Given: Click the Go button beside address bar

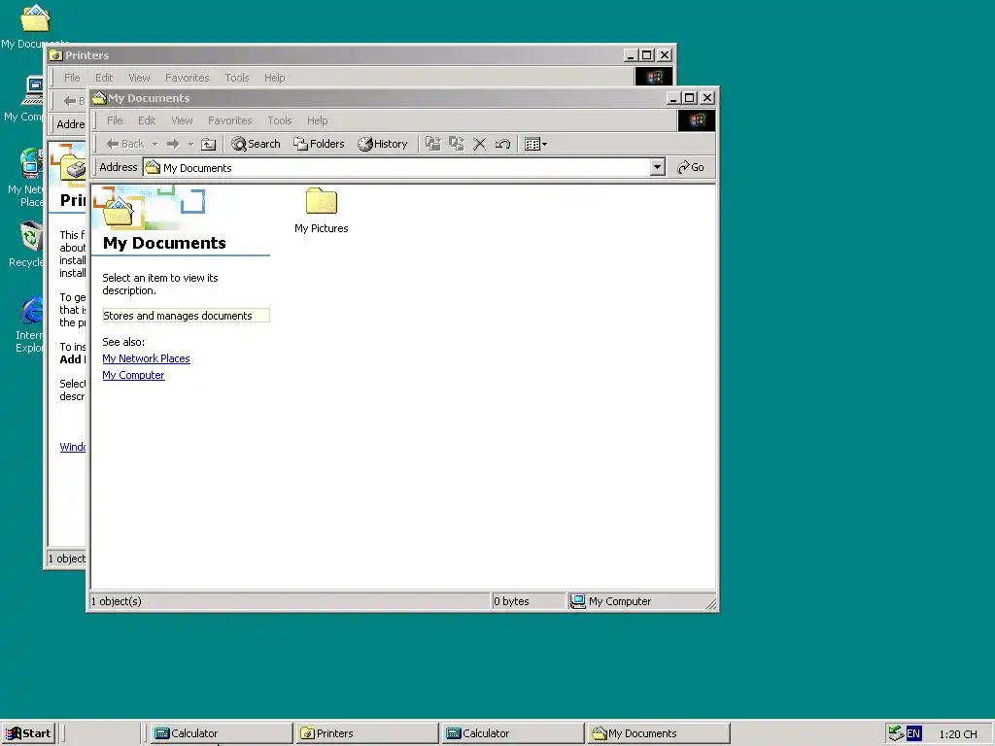Looking at the screenshot, I should pos(691,167).
